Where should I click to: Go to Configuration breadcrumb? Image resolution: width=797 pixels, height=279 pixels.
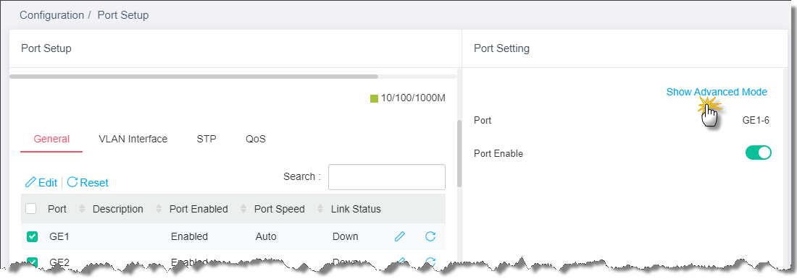52,15
